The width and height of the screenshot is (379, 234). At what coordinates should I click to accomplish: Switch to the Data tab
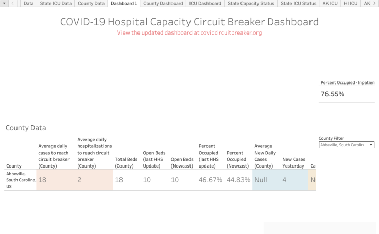coord(29,3)
